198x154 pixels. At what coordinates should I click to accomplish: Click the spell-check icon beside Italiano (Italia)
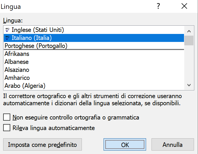(7, 38)
